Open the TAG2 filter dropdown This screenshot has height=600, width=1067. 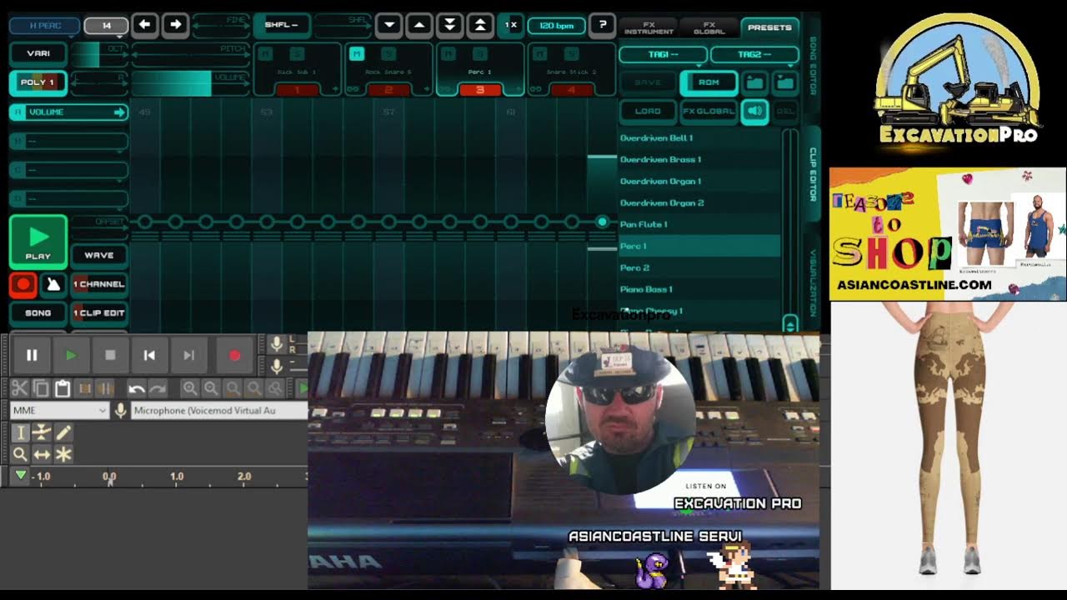(x=754, y=54)
